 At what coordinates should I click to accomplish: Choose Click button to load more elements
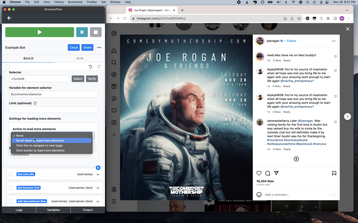coord(52,151)
